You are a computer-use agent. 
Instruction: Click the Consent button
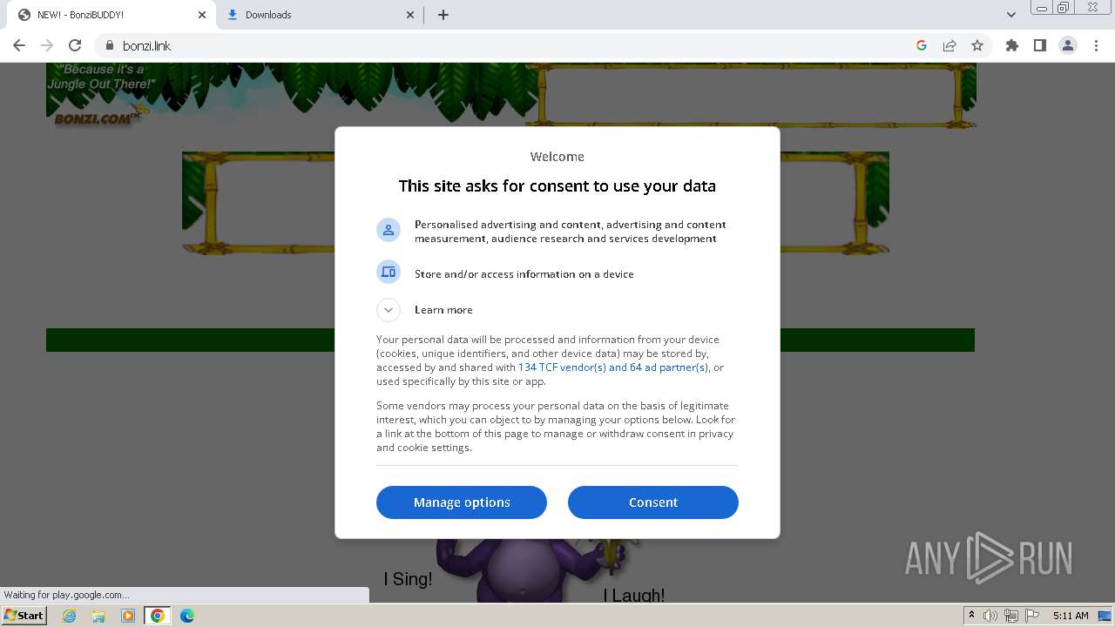coord(653,502)
